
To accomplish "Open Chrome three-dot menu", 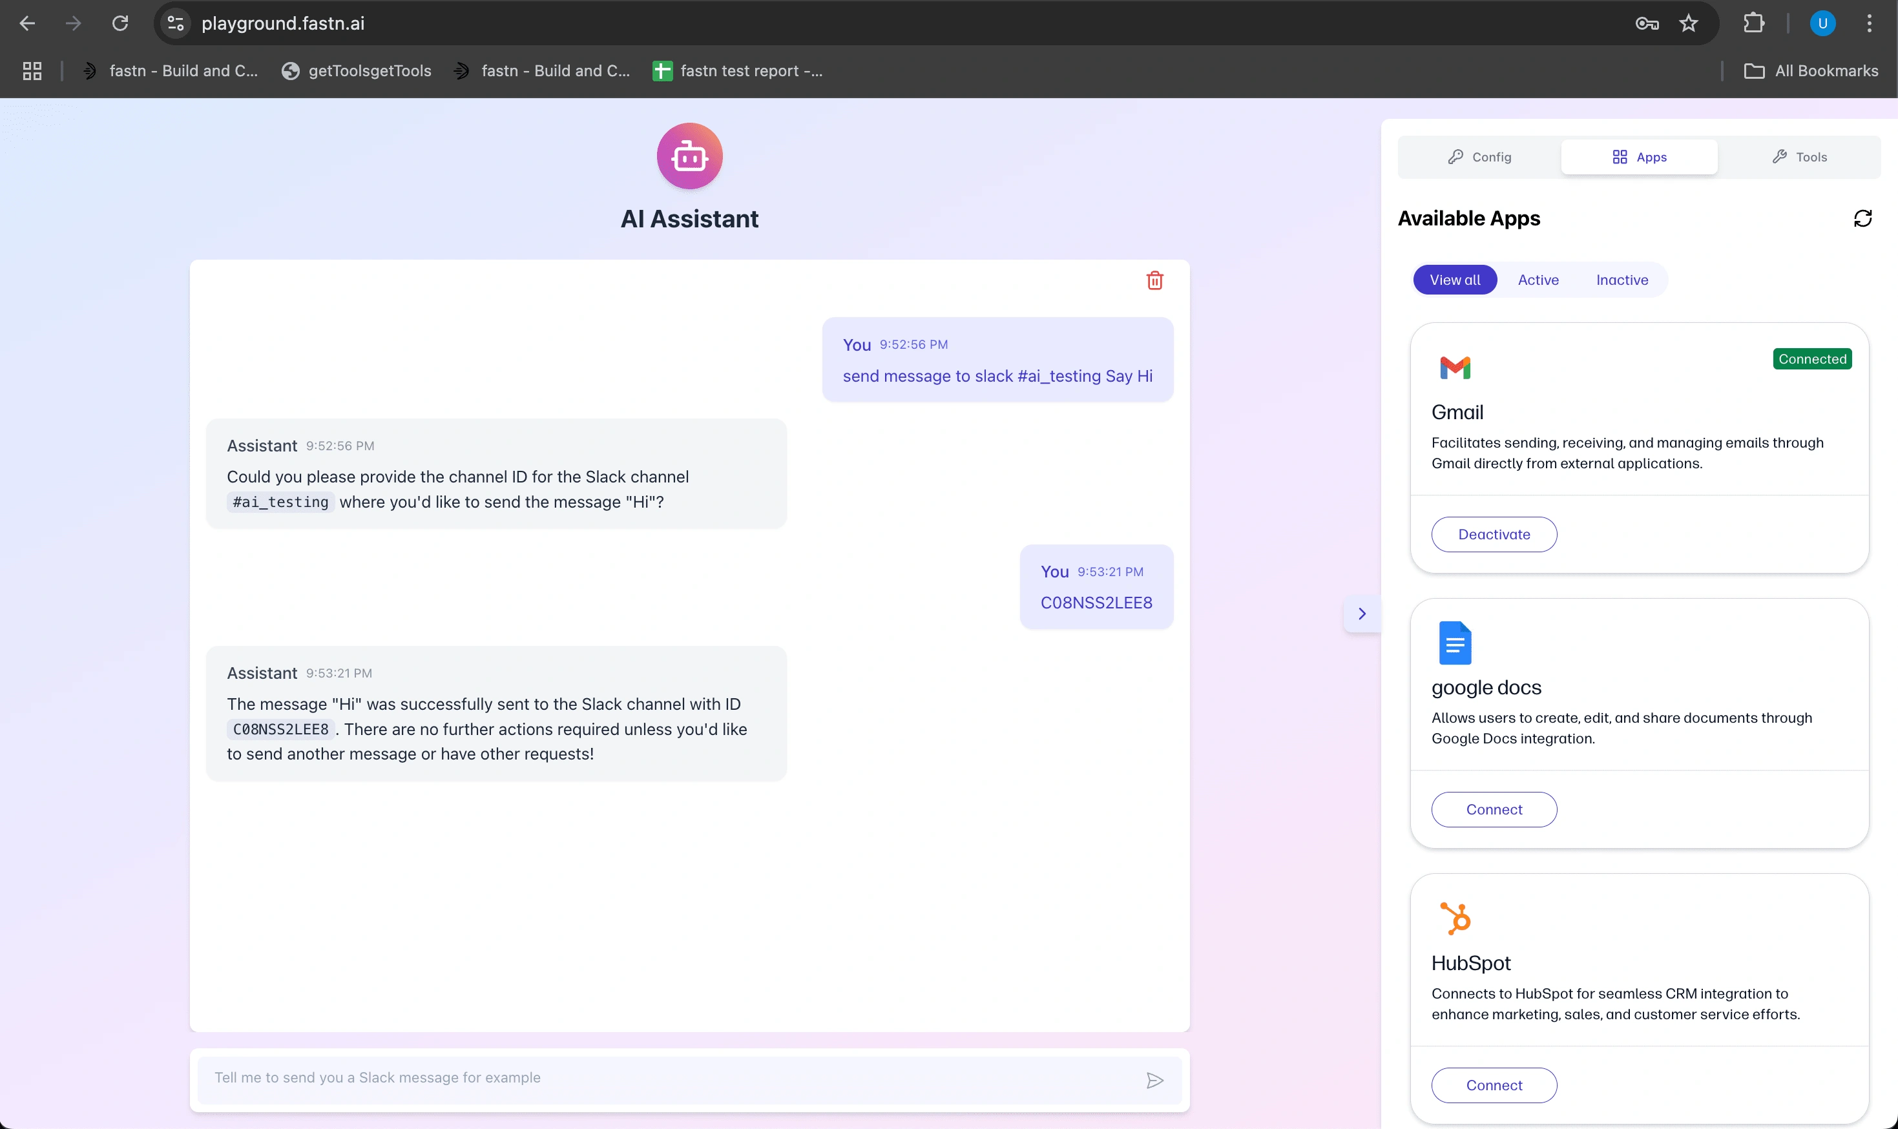I will click(x=1869, y=24).
